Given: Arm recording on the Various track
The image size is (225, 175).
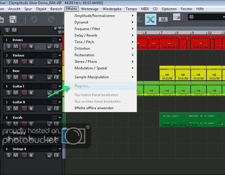Looking at the screenshot, I should tap(24, 62).
